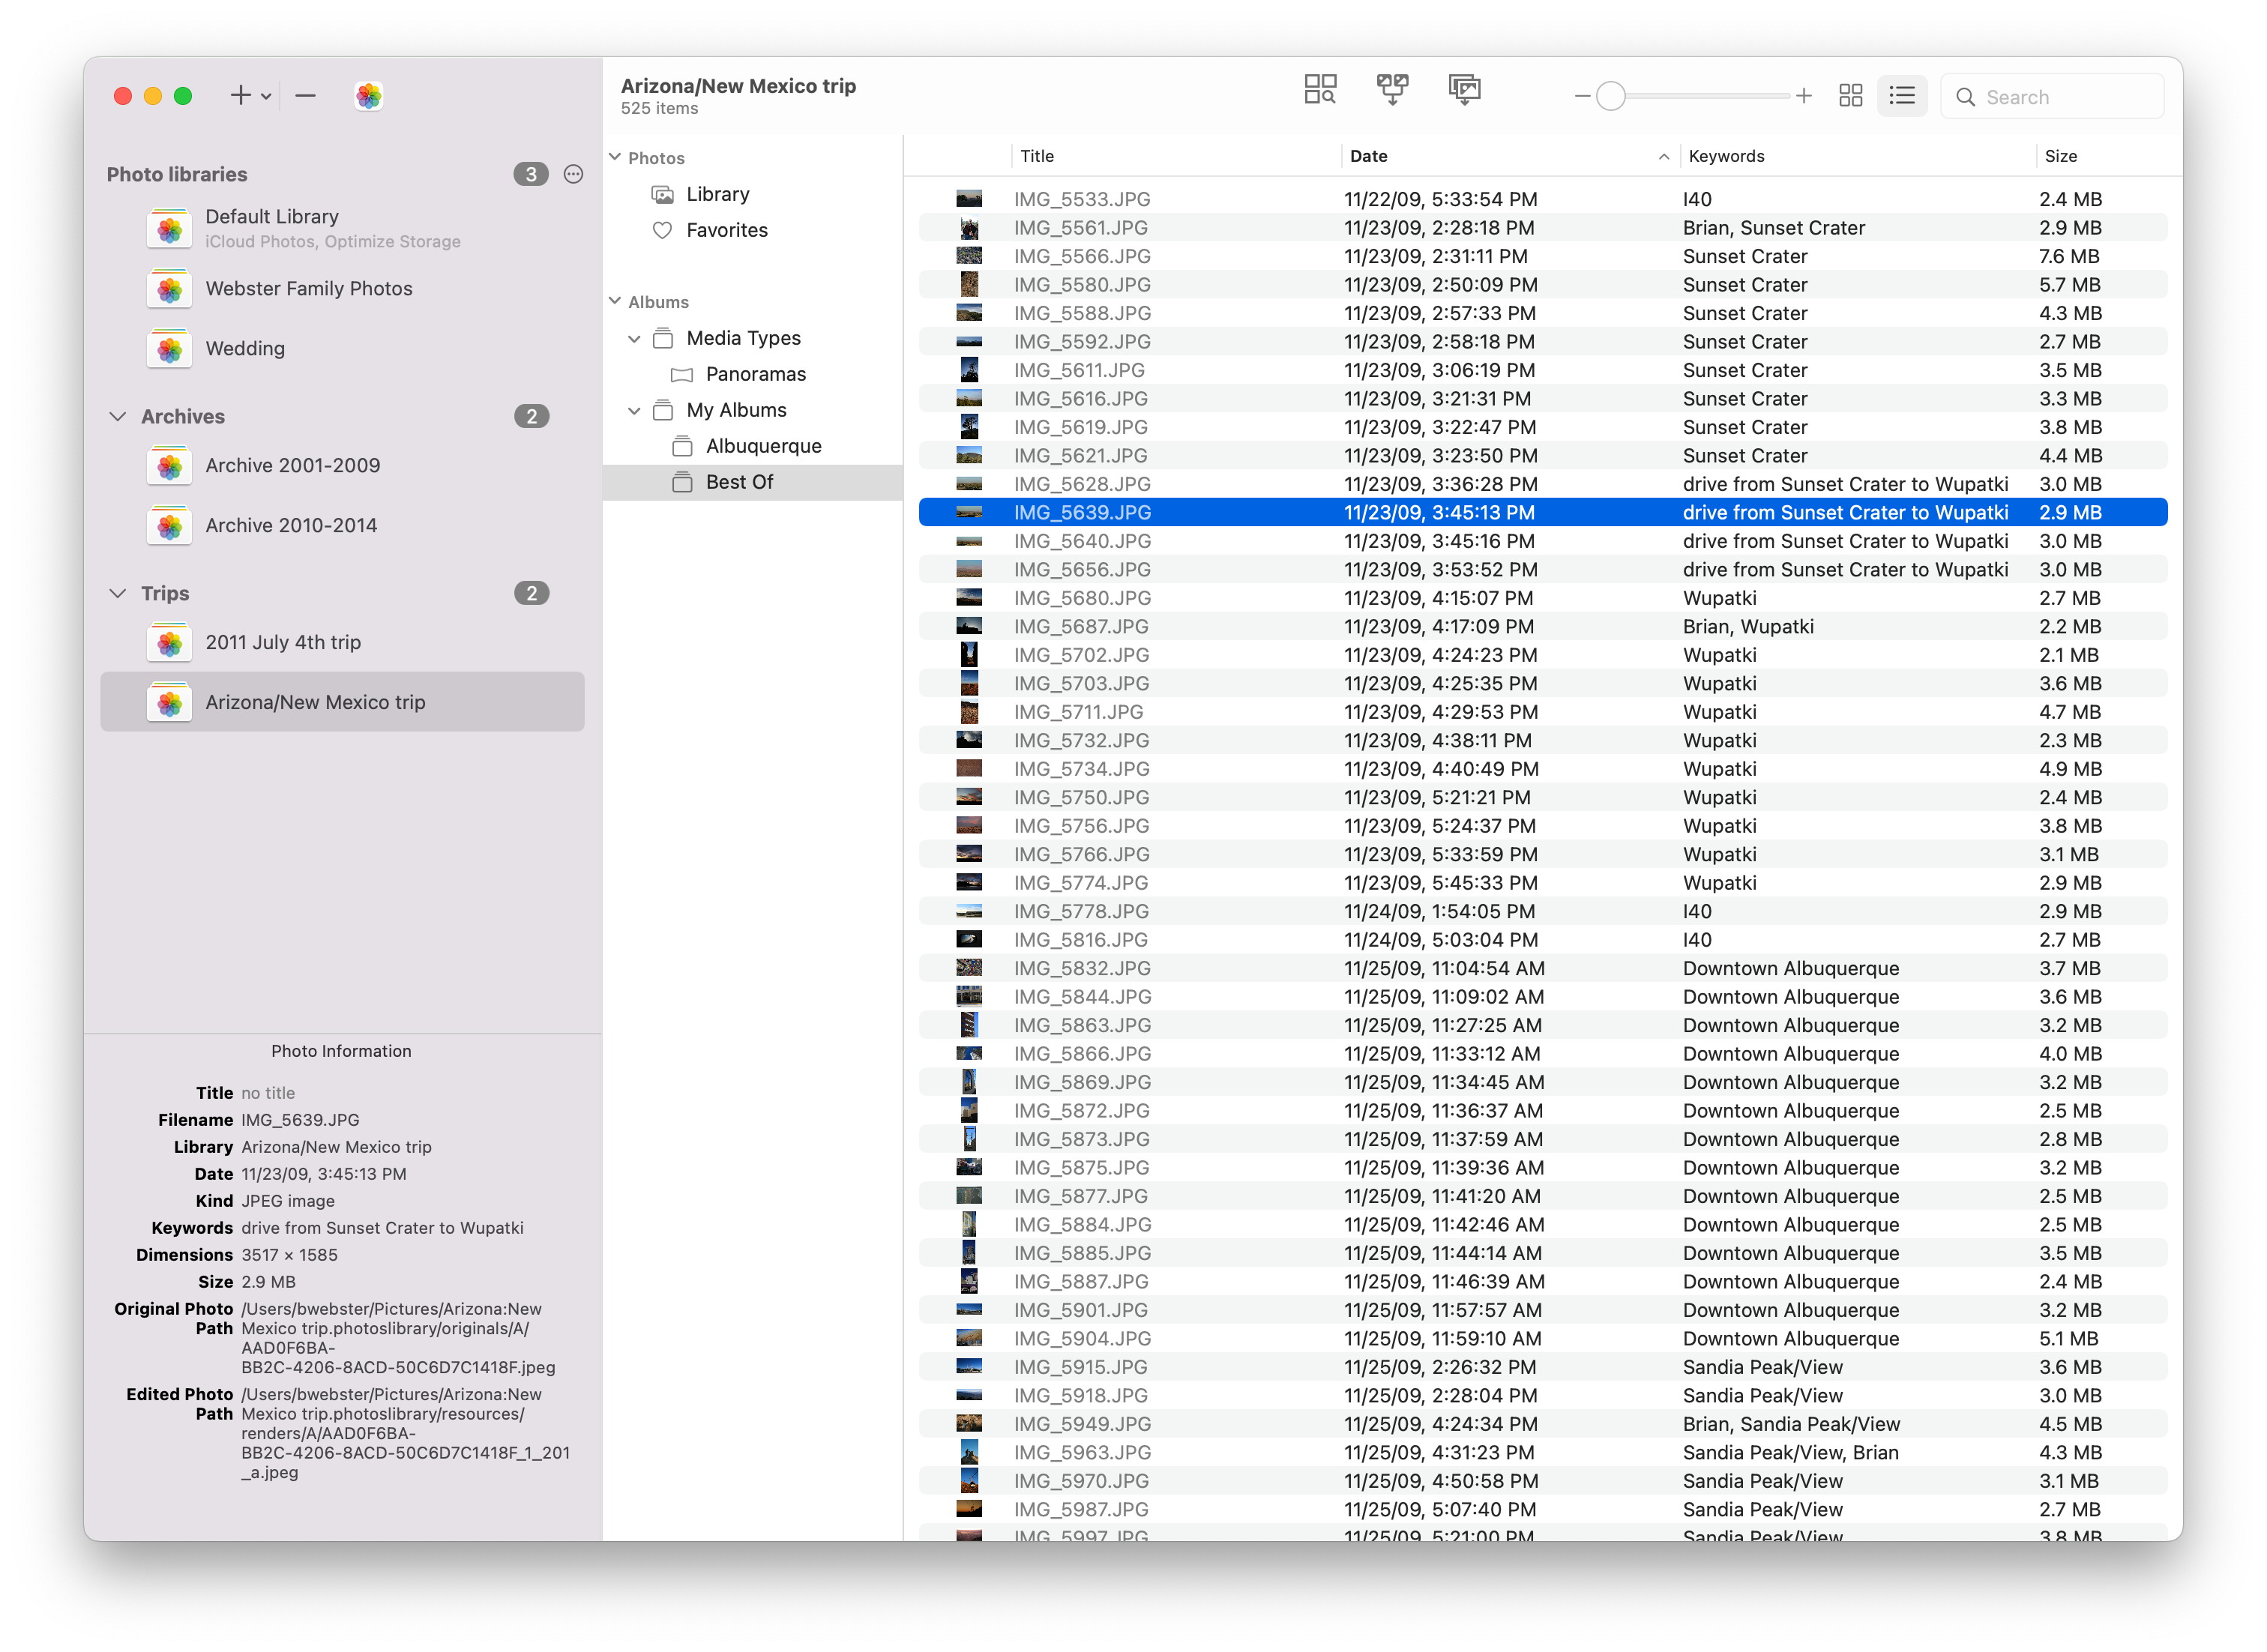Screen dimensions: 2267x1652
Task: Collapse the My Albums folder
Action: coord(634,411)
